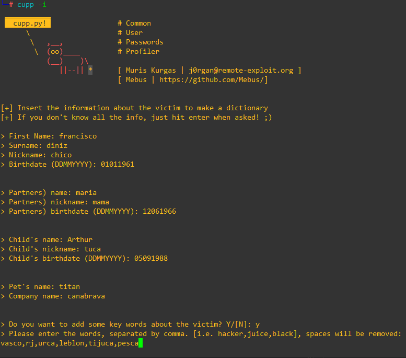The width and height of the screenshot is (406, 358).
Task: Click the Nickname value 'chico'
Action: (x=61, y=155)
